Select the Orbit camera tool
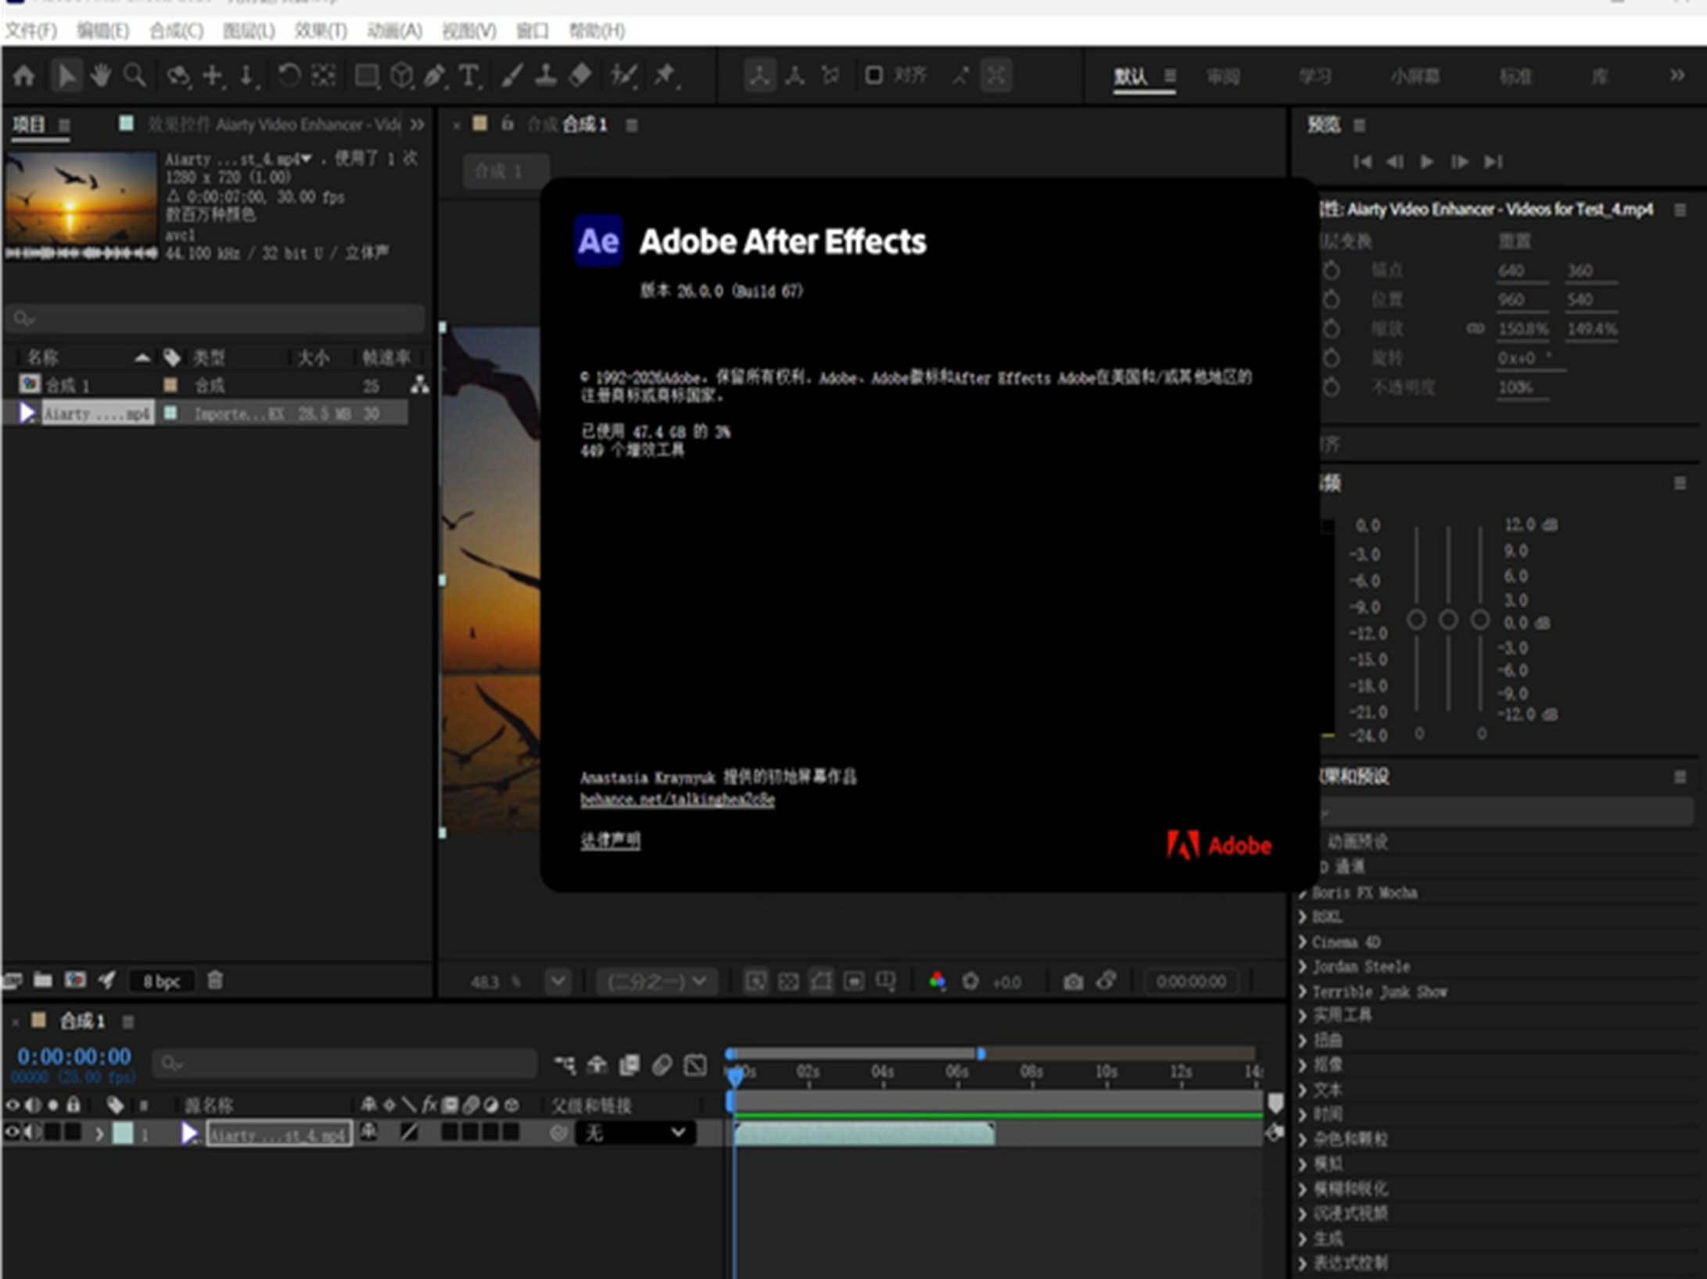 pyautogui.click(x=178, y=76)
